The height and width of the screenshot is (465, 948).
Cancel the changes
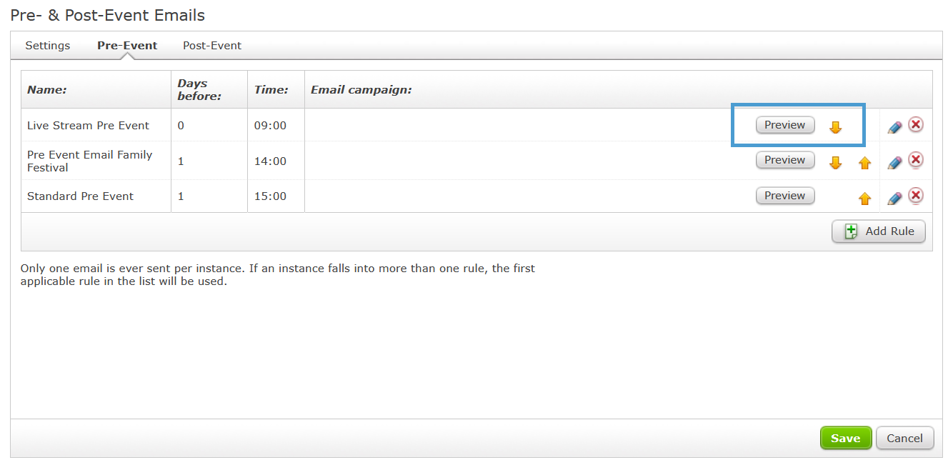pos(905,439)
